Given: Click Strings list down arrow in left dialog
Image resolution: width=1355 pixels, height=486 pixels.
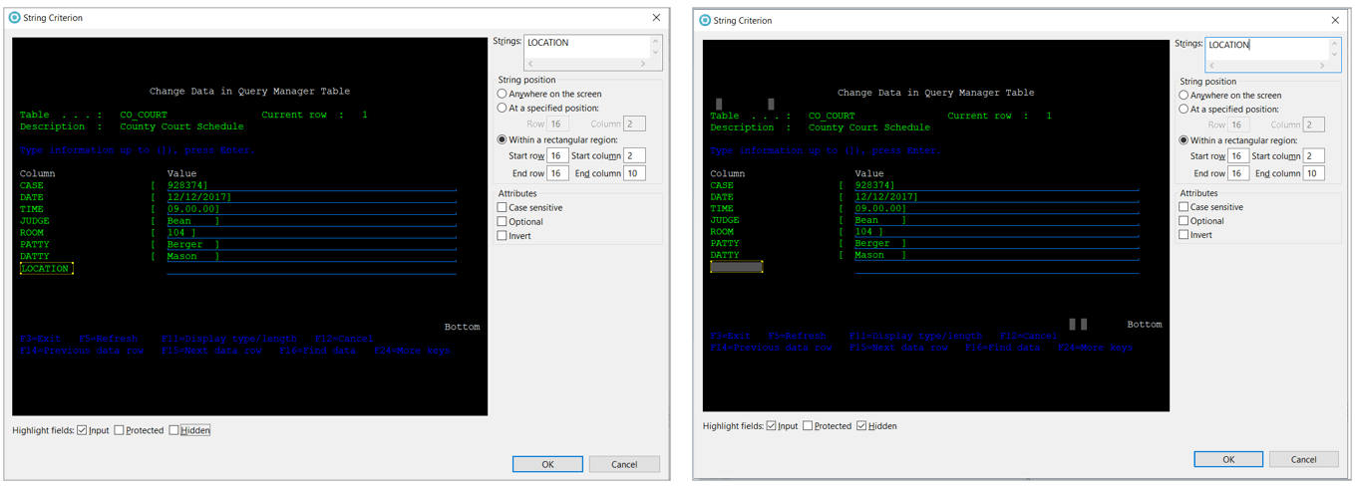Looking at the screenshot, I should tap(655, 52).
